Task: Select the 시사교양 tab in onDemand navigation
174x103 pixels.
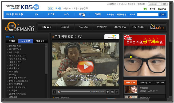Action: [84, 27]
